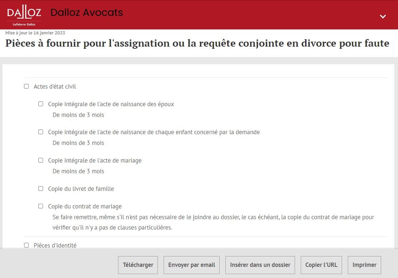
Task: Enable the Copie du contrat de mariage checkbox
Action: pos(41,206)
